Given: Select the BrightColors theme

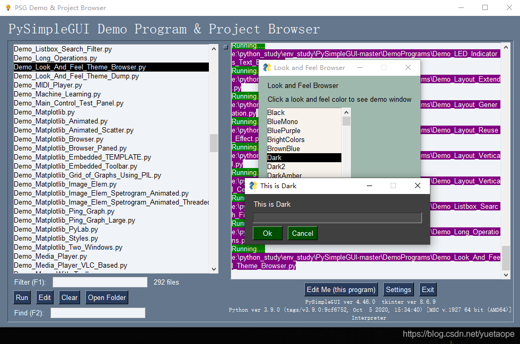Looking at the screenshot, I should [304, 139].
